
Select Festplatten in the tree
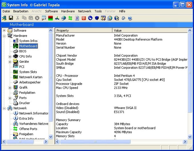[x=27, y=93]
